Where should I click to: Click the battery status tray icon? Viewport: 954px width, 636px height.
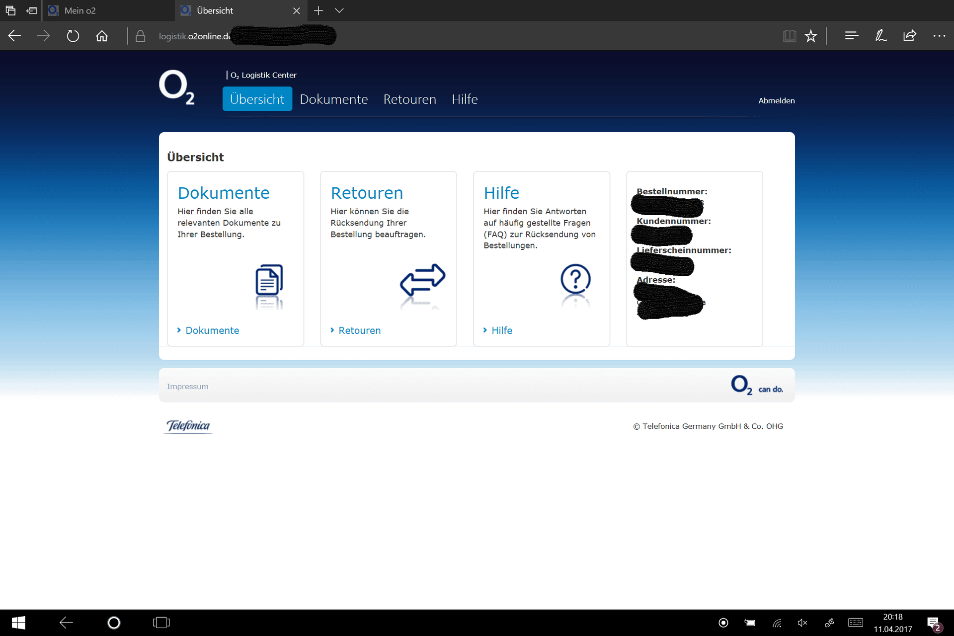(750, 623)
